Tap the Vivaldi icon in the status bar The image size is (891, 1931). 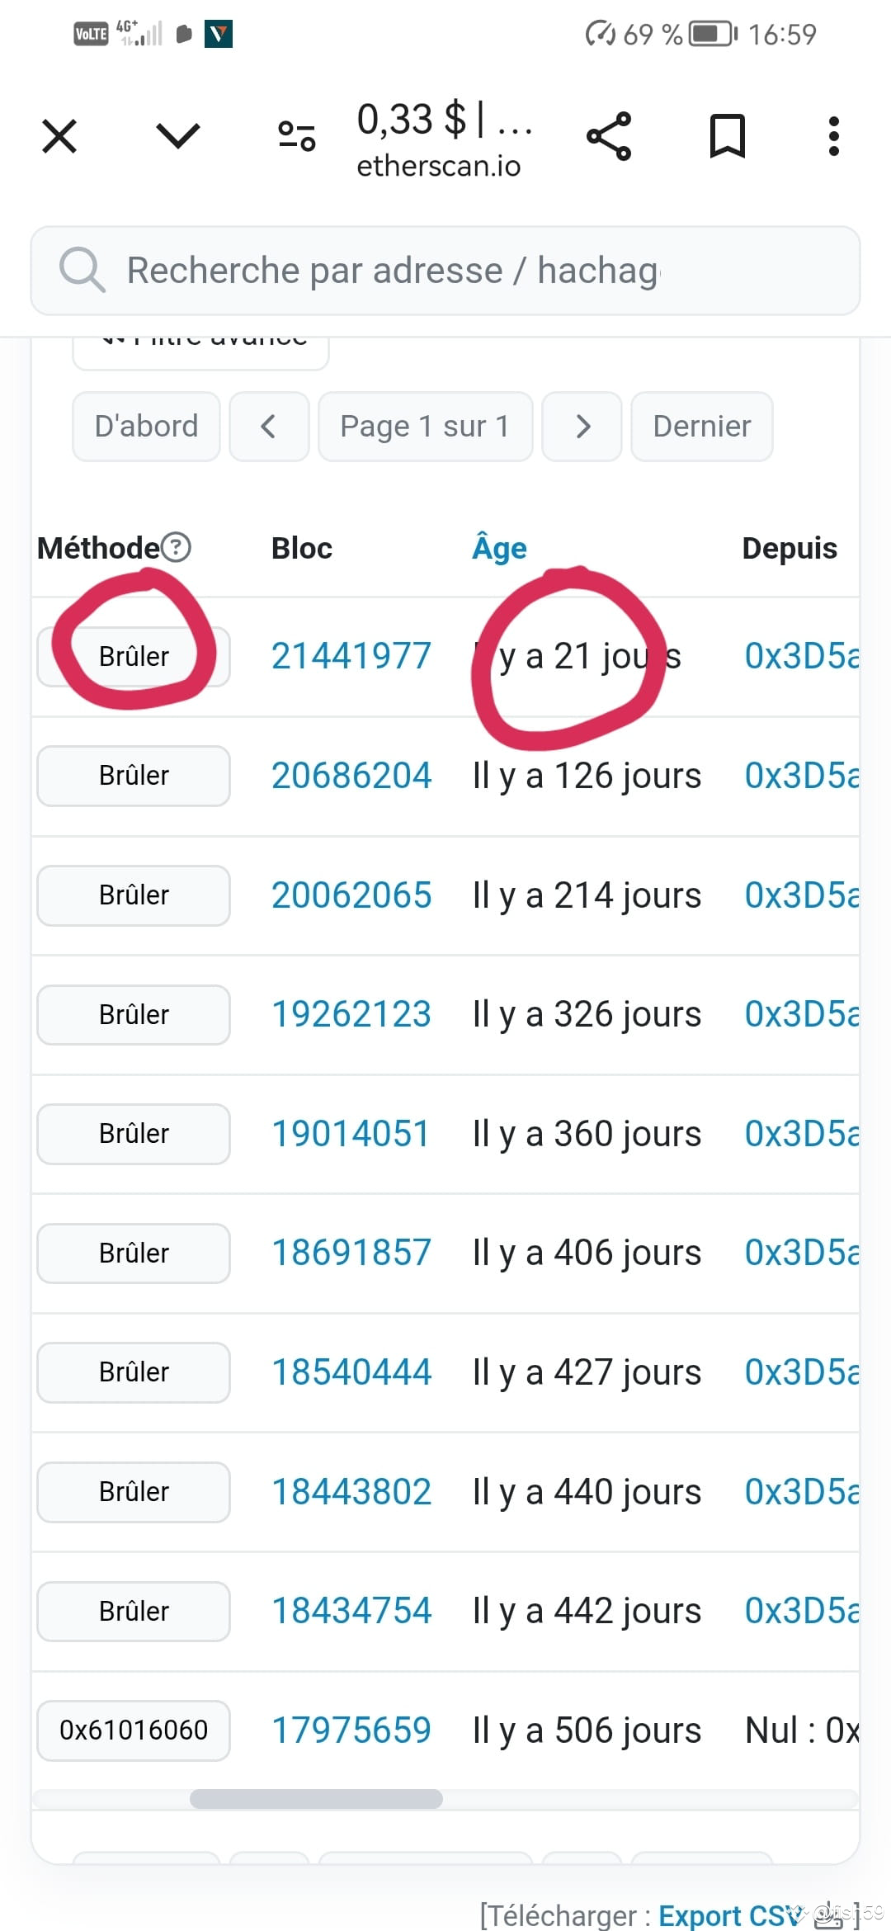[219, 33]
